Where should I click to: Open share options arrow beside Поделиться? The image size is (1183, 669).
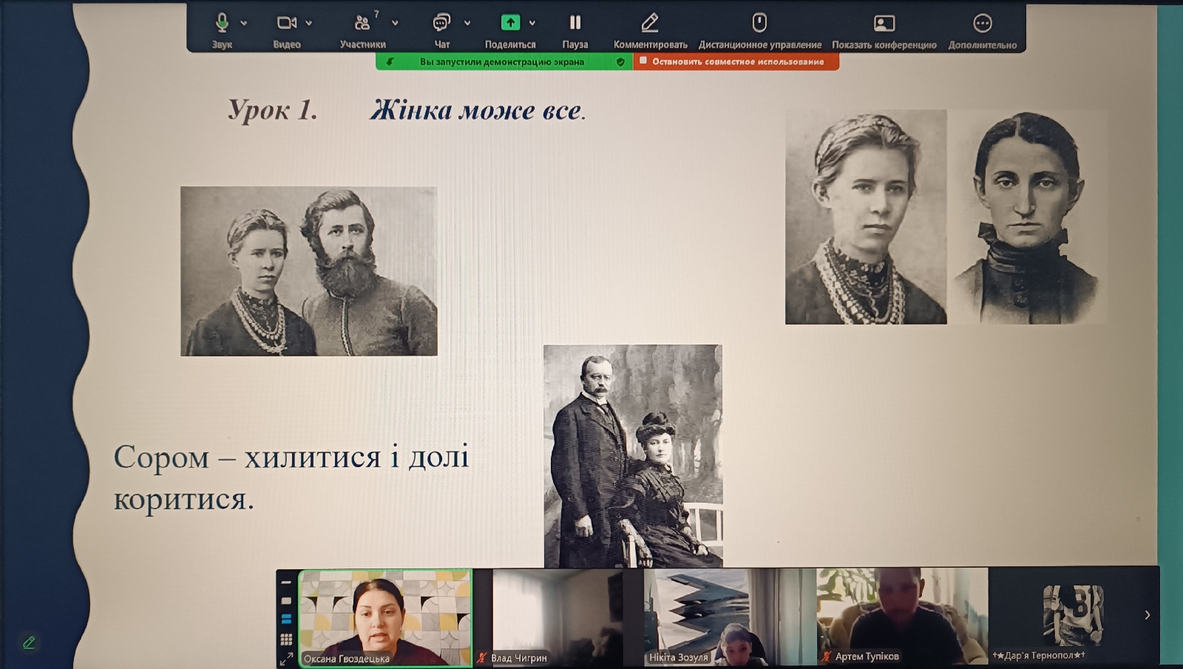[x=532, y=23]
